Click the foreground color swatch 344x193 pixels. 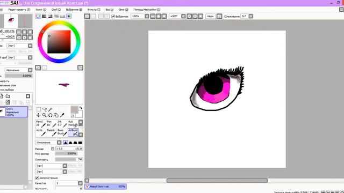(x=74, y=109)
